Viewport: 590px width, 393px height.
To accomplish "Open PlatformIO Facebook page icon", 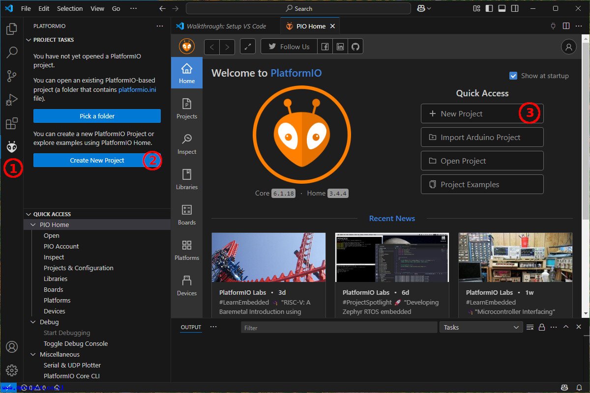I will coord(325,47).
